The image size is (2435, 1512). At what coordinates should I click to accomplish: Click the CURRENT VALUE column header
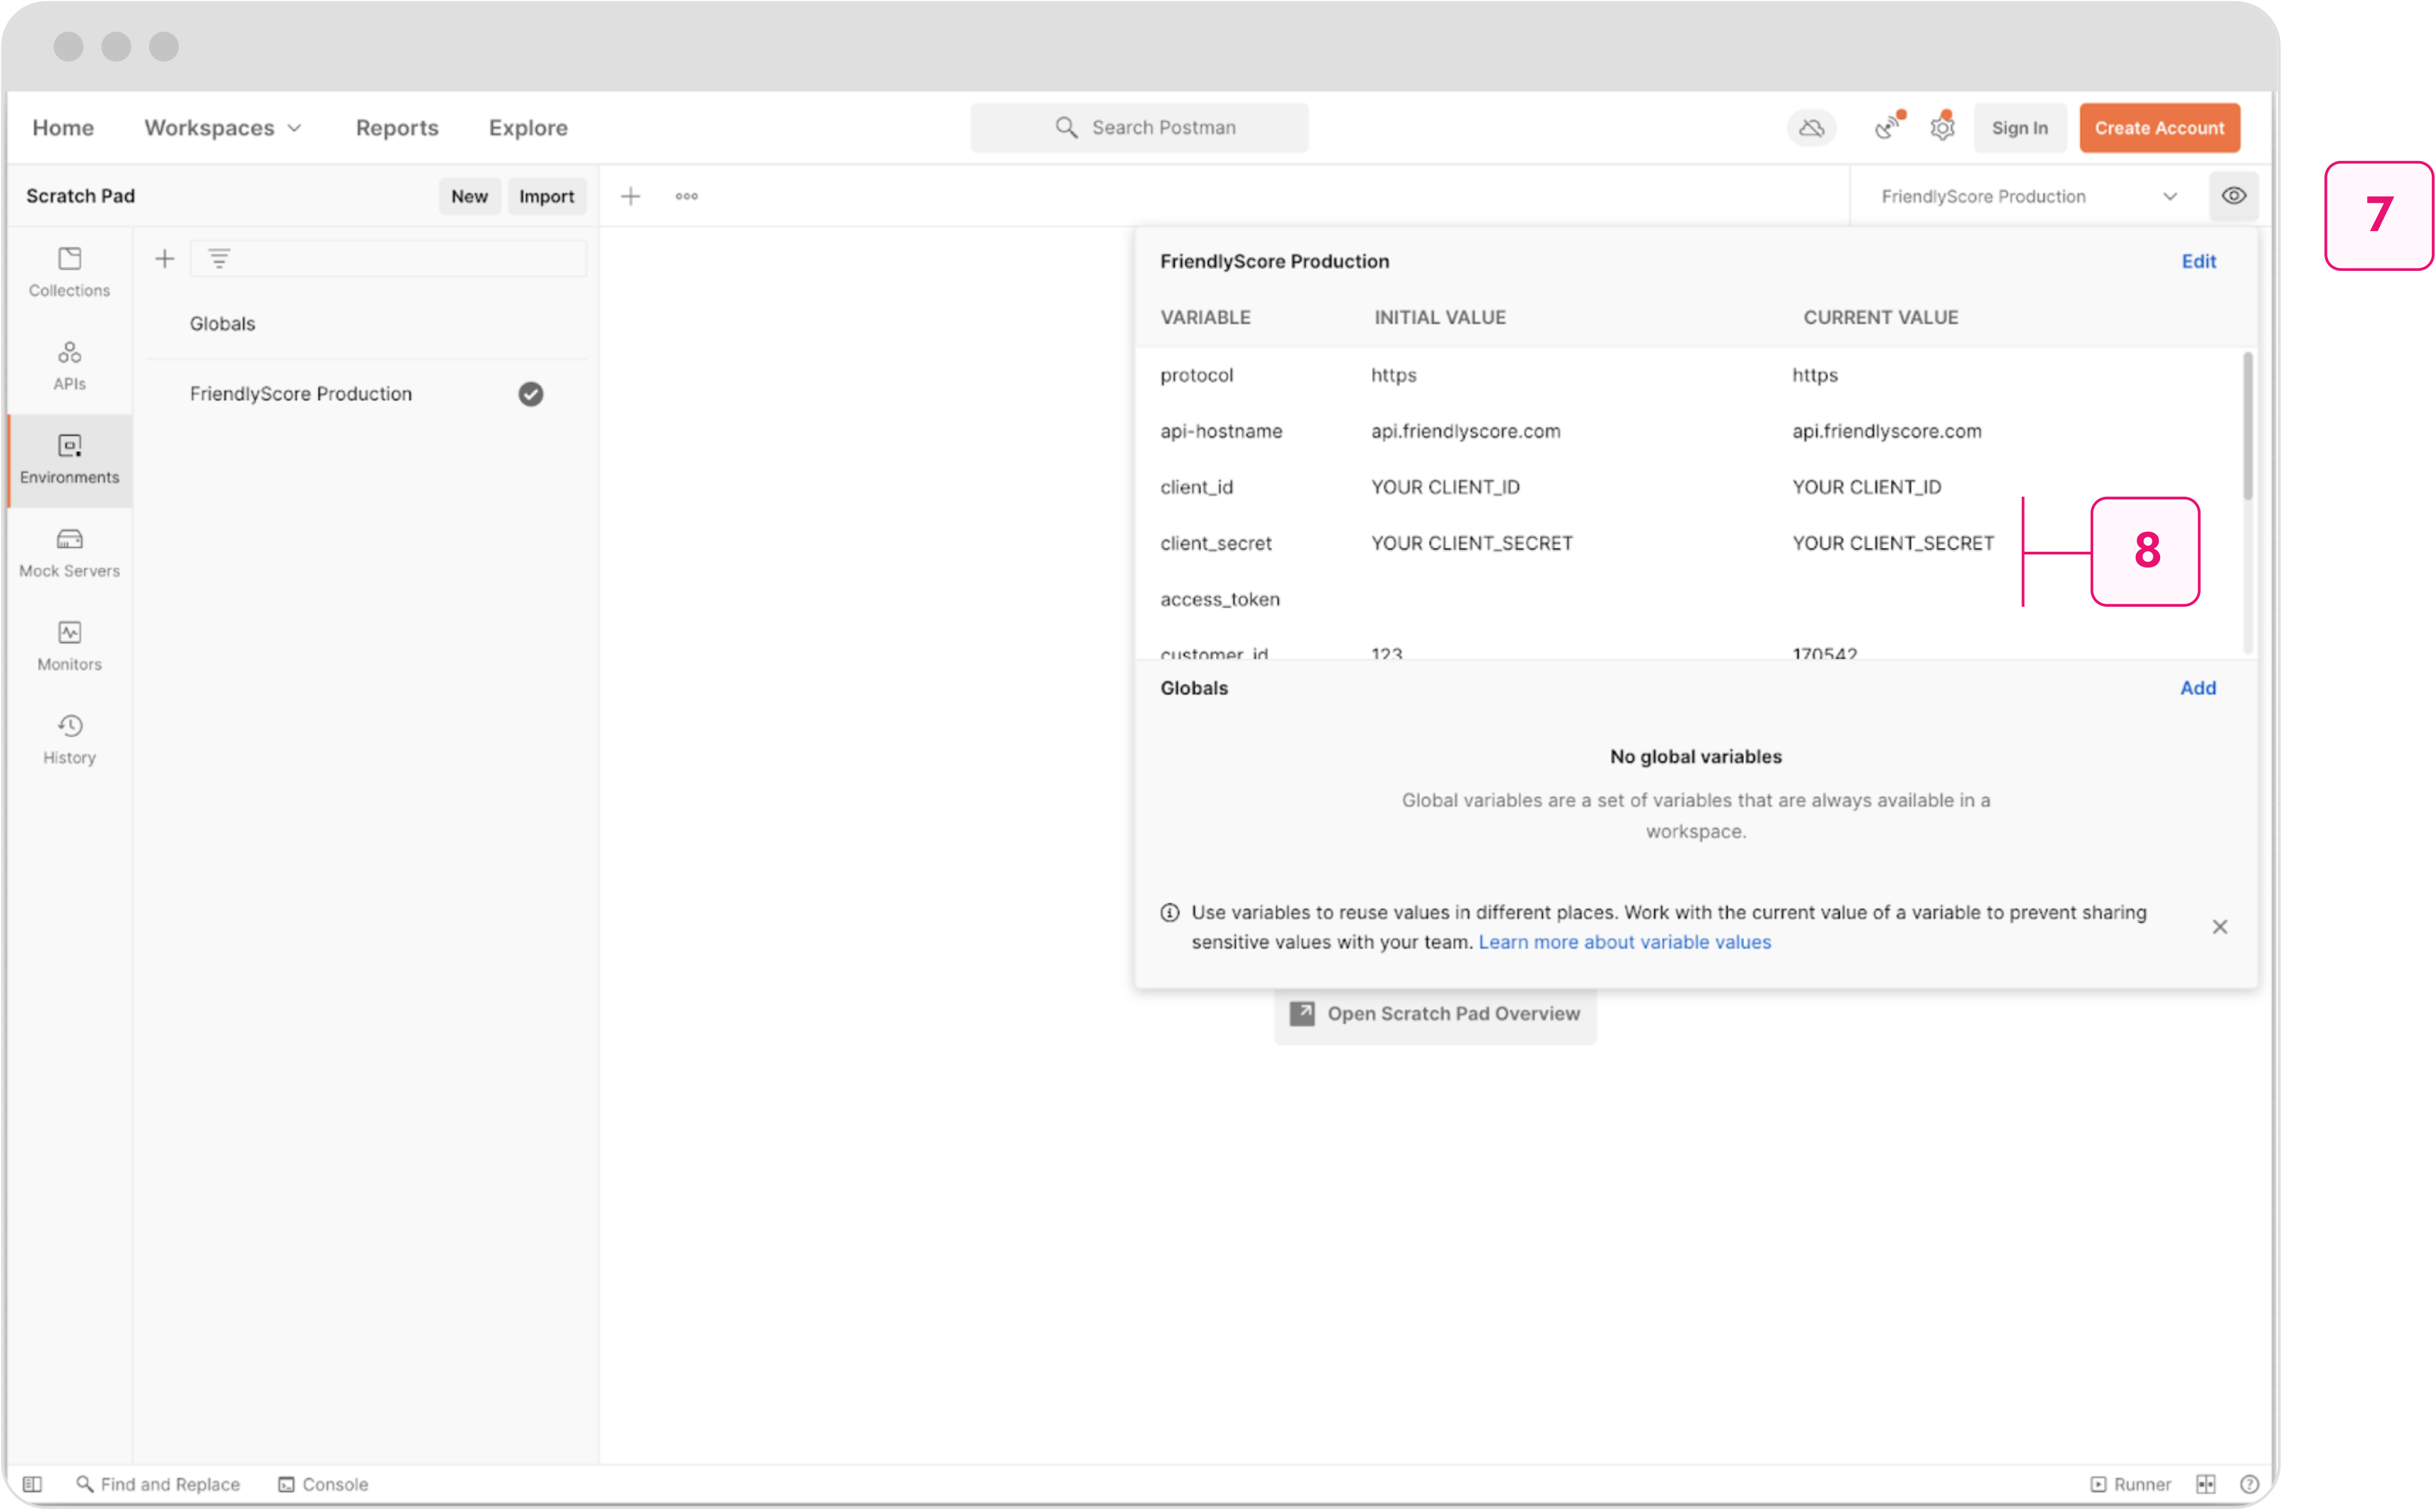point(1880,317)
